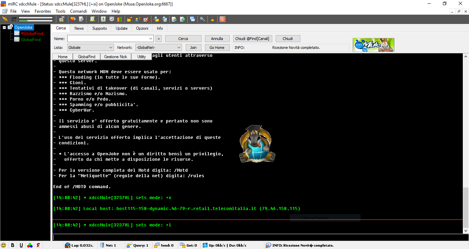
Task: Click the alarm clock timer icon
Action: [112, 19]
